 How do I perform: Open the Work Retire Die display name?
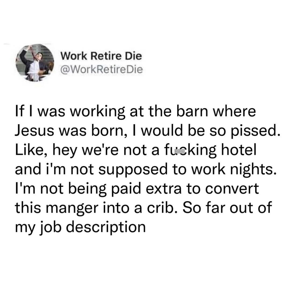(x=101, y=56)
